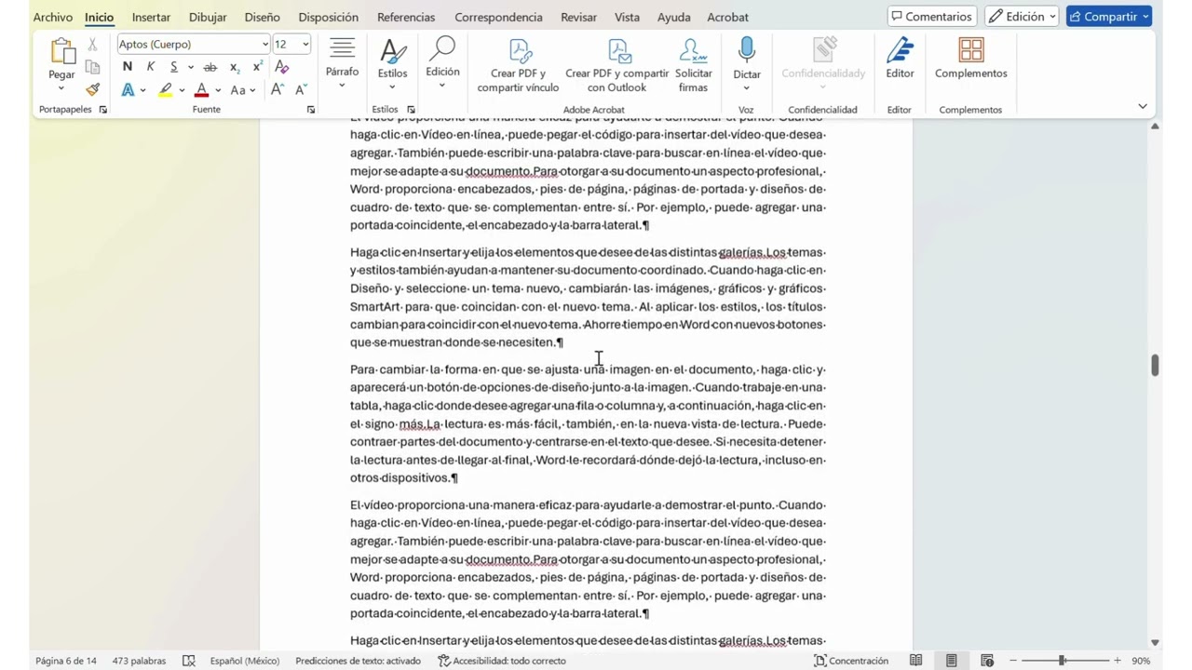1192x670 pixels.
Task: Switch to Diseño de impresión view
Action: coord(951,661)
